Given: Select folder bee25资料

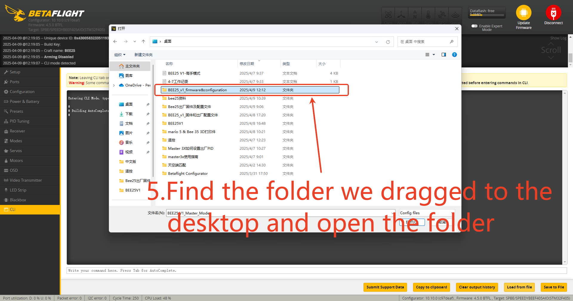Looking at the screenshot, I should click(x=250, y=98).
